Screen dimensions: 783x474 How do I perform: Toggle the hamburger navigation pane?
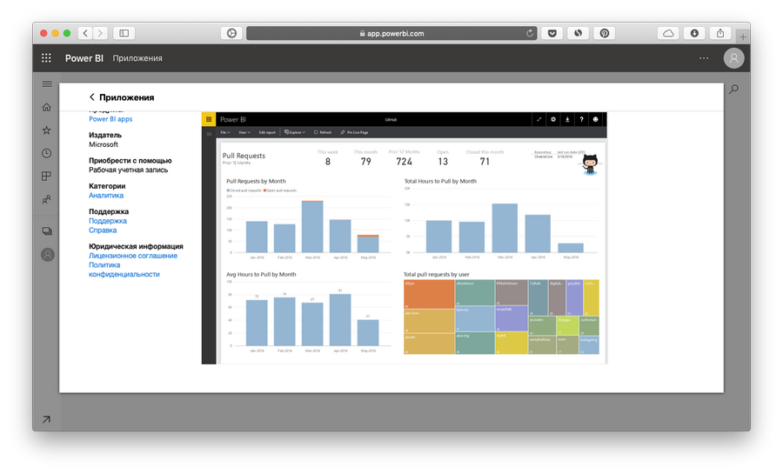click(x=47, y=84)
